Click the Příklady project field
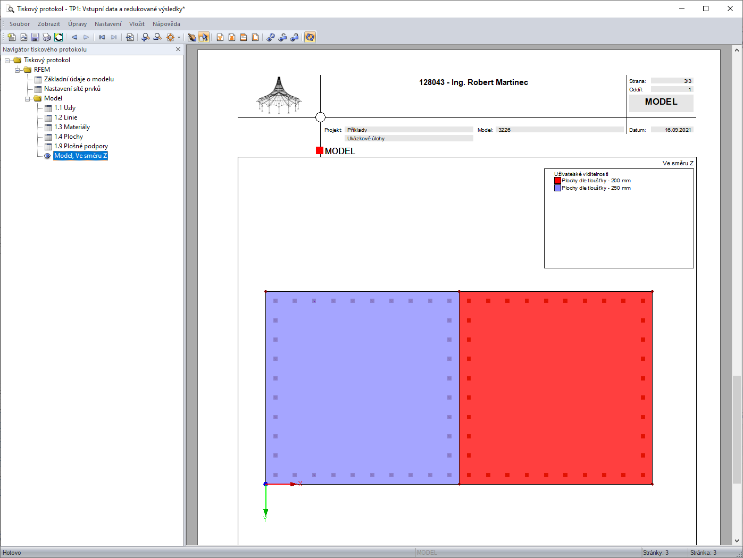 coord(409,130)
